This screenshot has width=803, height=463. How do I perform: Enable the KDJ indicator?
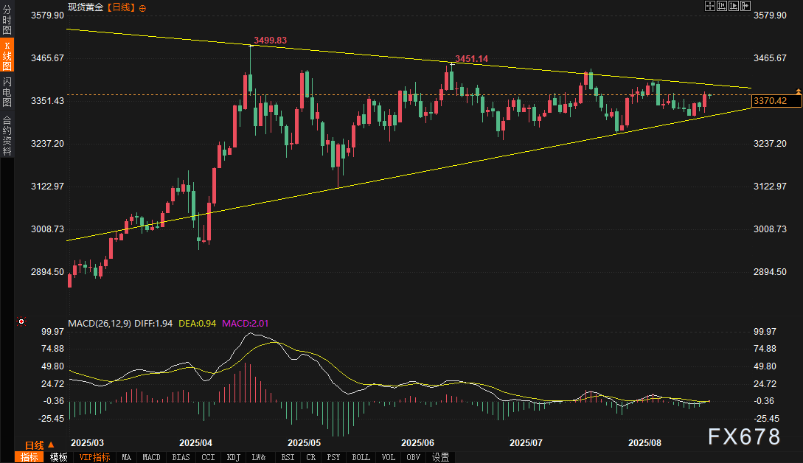coord(234,457)
